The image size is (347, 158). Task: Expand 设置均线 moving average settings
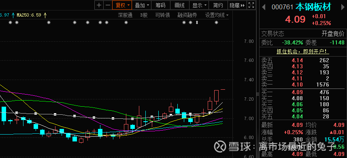pyautogui.click(x=217, y=15)
